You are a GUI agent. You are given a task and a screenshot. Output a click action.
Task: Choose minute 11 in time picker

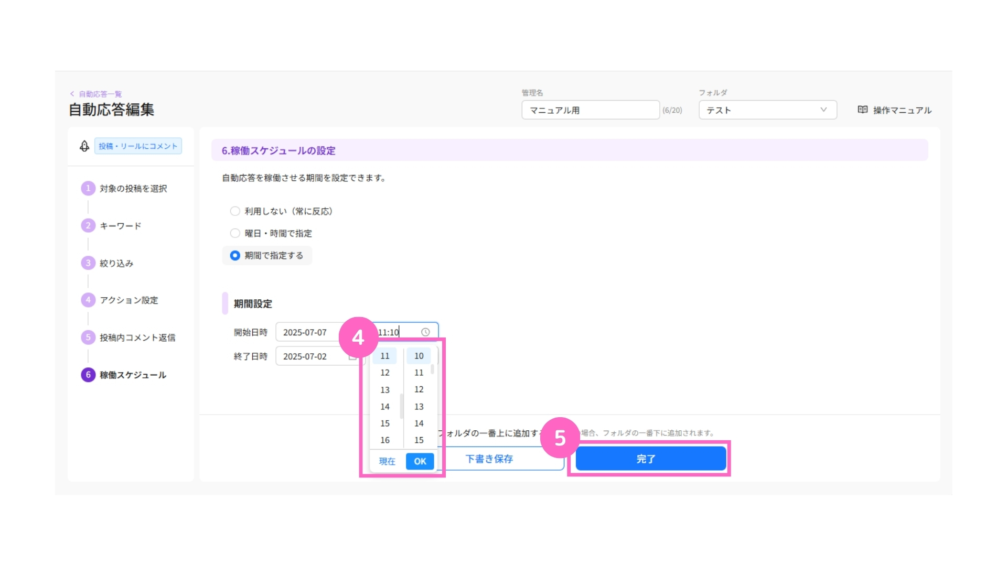point(419,373)
